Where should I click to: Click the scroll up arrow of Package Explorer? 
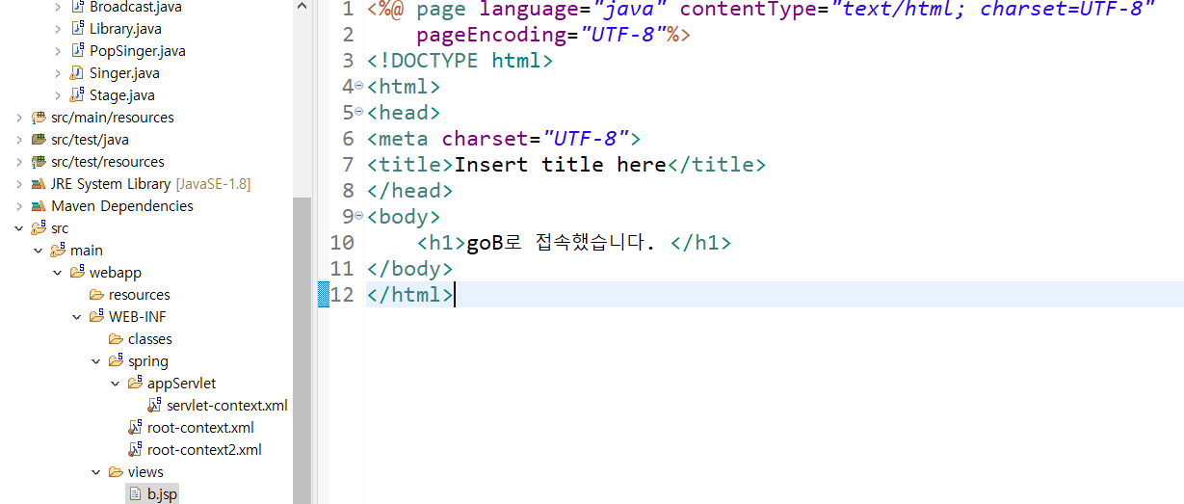pyautogui.click(x=303, y=7)
